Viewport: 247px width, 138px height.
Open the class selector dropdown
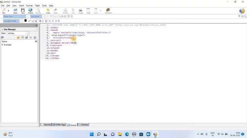point(37,16)
